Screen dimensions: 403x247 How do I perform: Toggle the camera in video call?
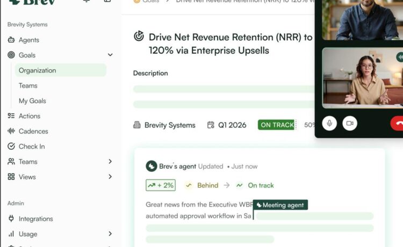coord(349,123)
